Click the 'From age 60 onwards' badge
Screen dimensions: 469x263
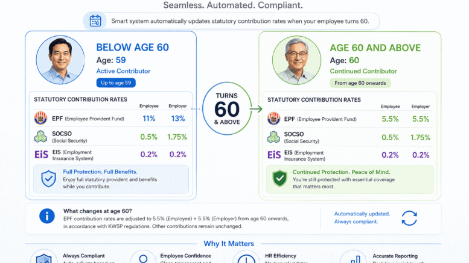tap(360, 83)
